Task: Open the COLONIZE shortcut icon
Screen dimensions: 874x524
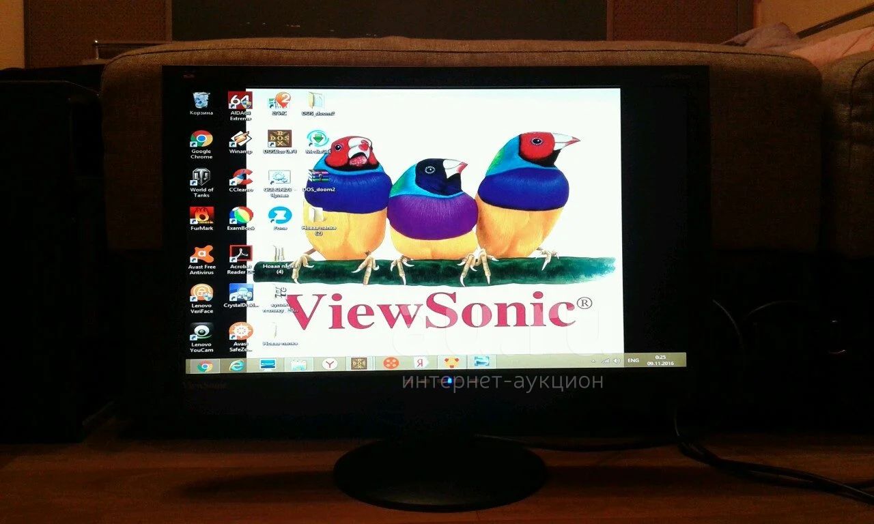Action: point(279,184)
